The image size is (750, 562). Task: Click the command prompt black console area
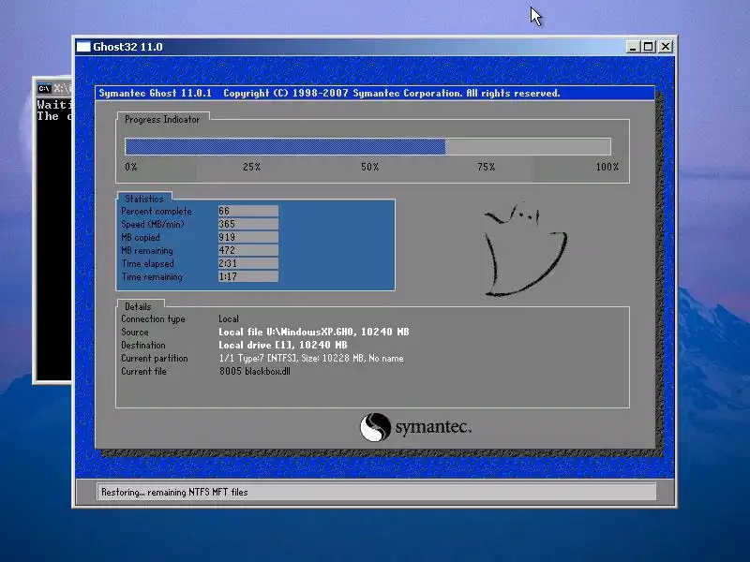pos(54,239)
